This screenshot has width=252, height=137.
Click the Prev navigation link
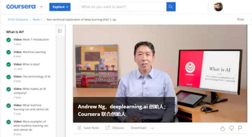(x=240, y=19)
